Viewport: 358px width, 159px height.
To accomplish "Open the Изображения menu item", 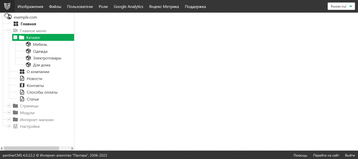I will [30, 6].
